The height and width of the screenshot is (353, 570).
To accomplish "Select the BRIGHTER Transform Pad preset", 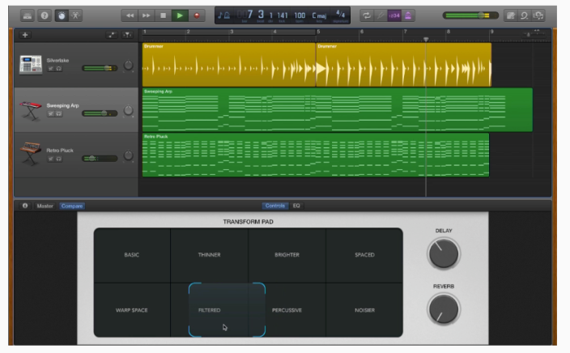I will [x=287, y=255].
